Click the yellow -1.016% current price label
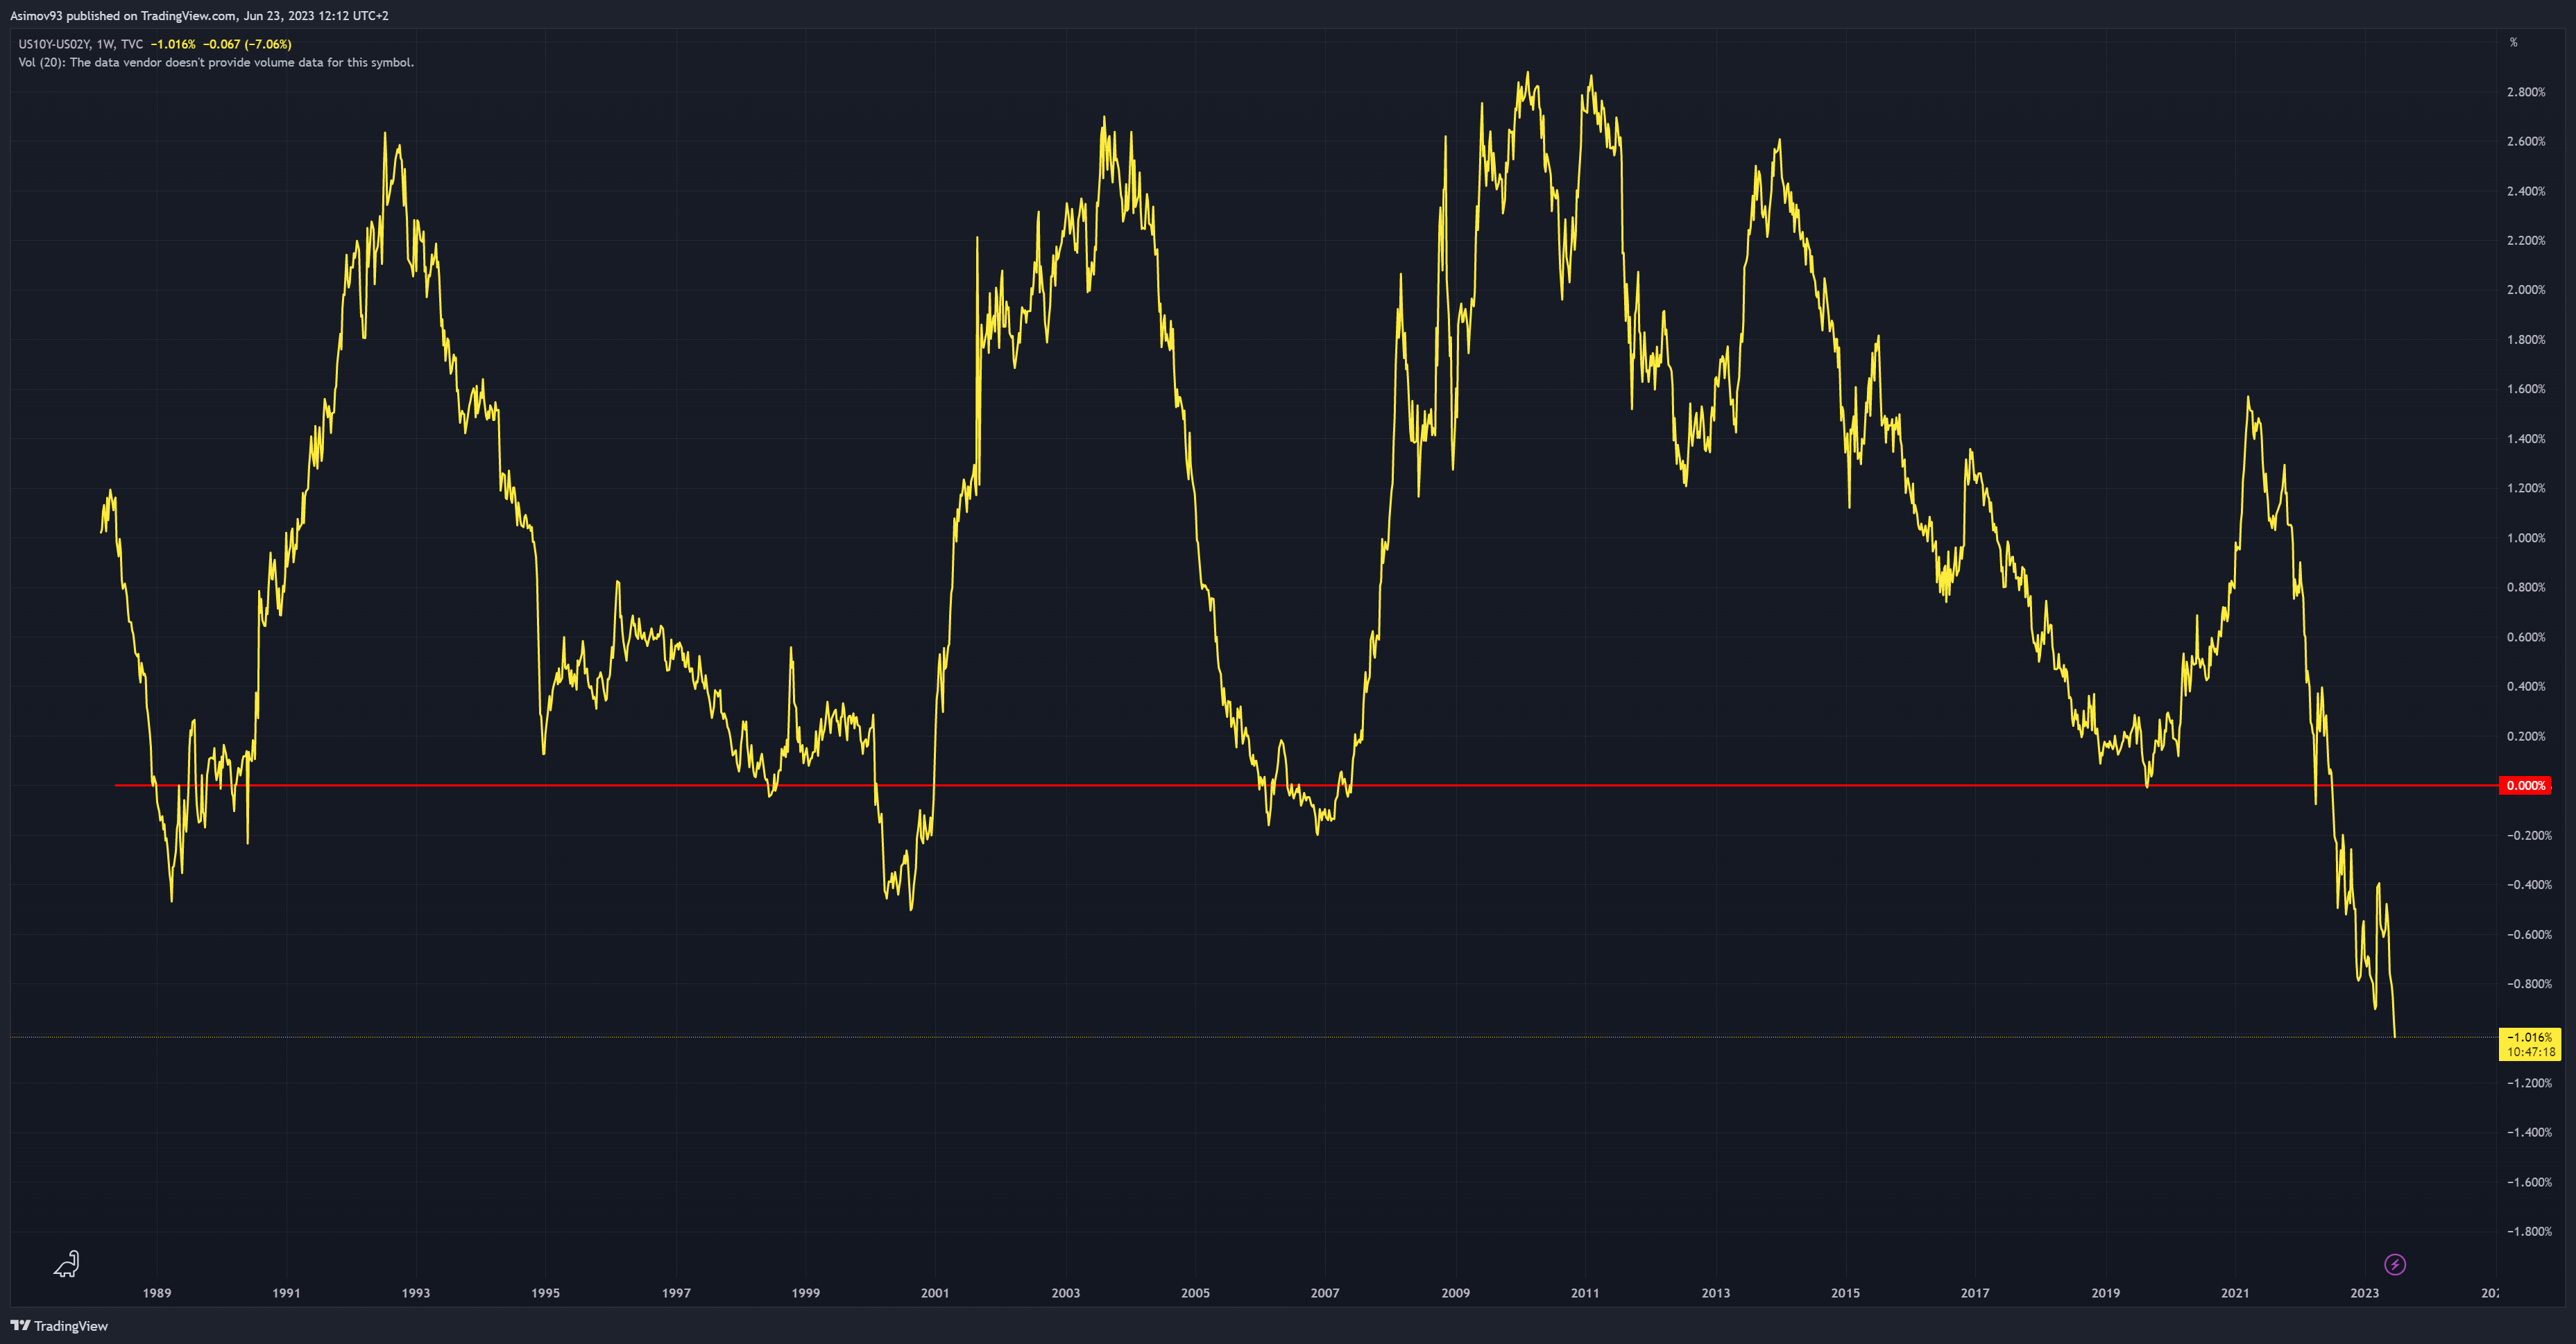The image size is (2576, 1344). pyautogui.click(x=2529, y=1037)
